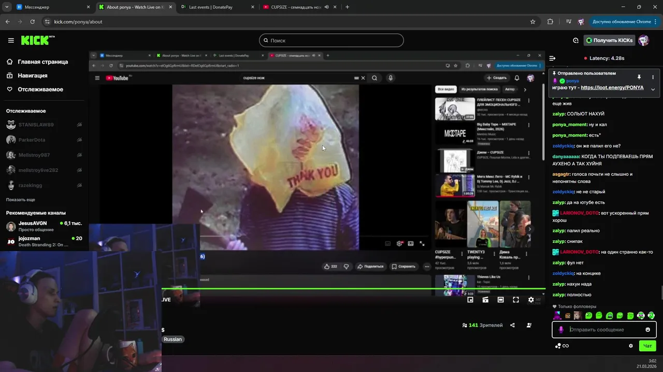The height and width of the screenshot is (372, 663).
Task: Collapse the chat panel via arrow icon
Action: click(x=552, y=58)
